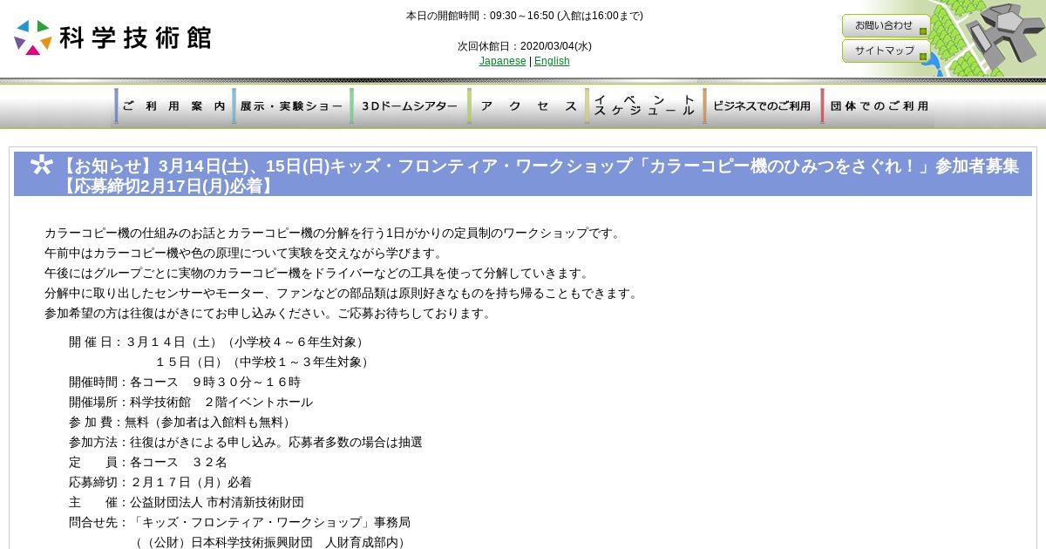The width and height of the screenshot is (1046, 549).
Task: Select the 15日(日)(中学校1～3年生対象) line
Action: (264, 362)
